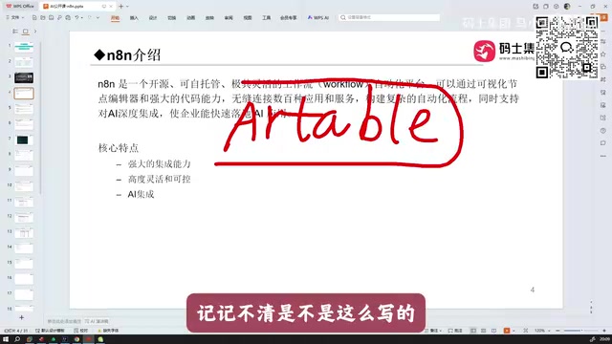The height and width of the screenshot is (344, 612).
Task: Select the 开始 Home ribbon tab
Action: pos(115,18)
